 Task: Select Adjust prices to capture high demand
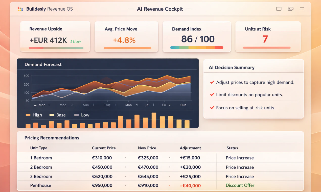pos(255,82)
